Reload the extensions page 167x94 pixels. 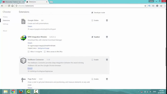coord(9,6)
